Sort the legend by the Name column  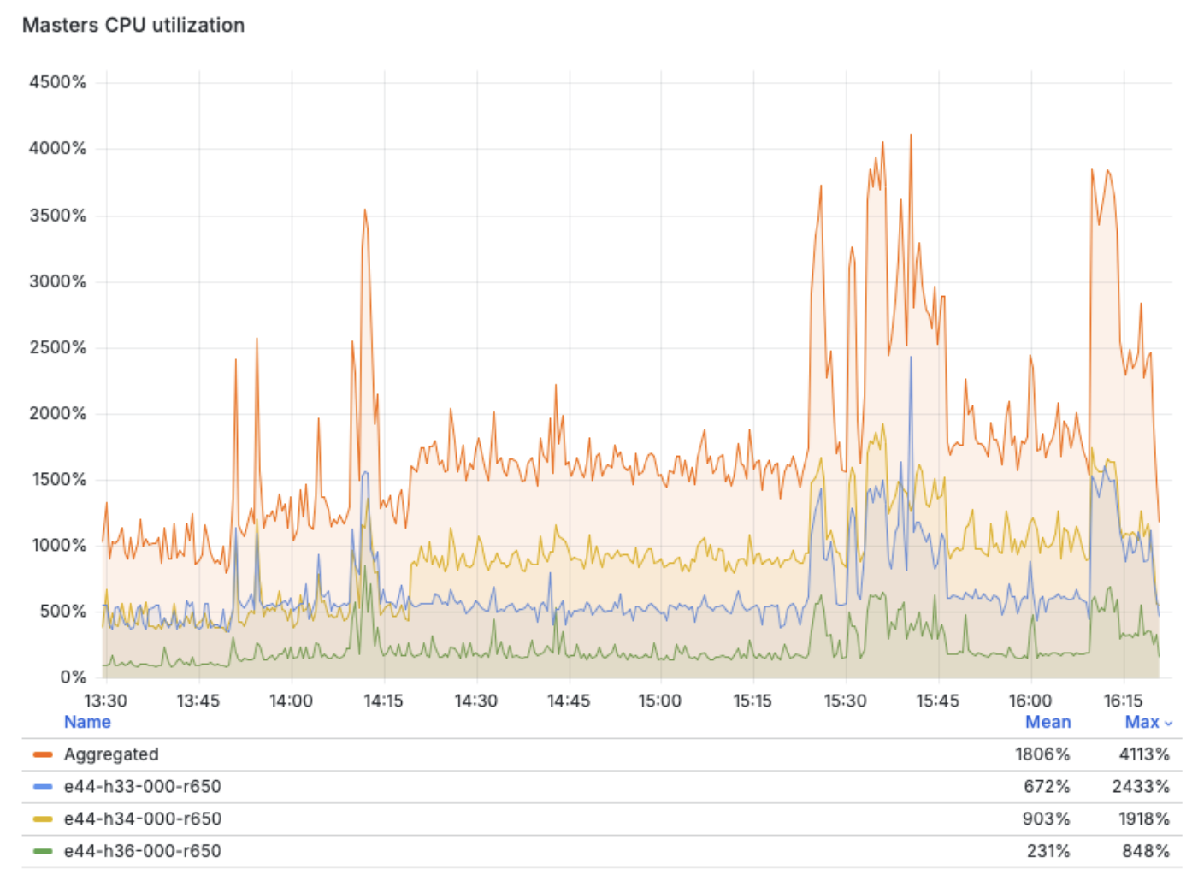[x=87, y=722]
